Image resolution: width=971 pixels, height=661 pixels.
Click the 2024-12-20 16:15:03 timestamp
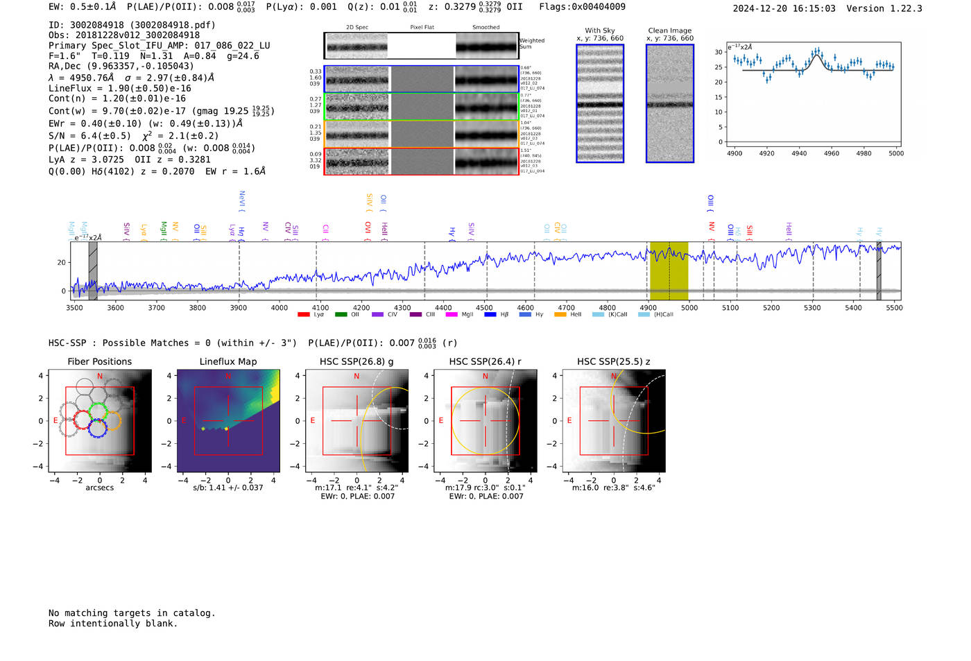pos(784,8)
